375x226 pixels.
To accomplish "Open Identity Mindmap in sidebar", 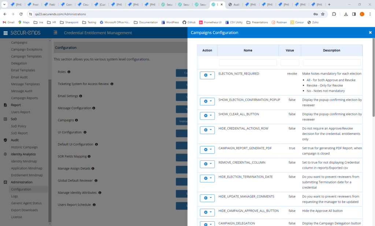I will point(24,161).
